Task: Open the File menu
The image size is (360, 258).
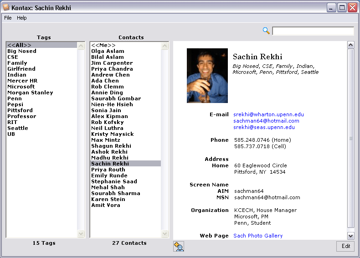Action: coord(8,18)
